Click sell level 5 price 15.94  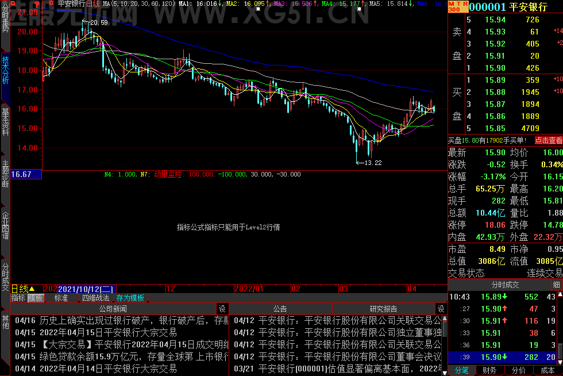[x=495, y=20]
